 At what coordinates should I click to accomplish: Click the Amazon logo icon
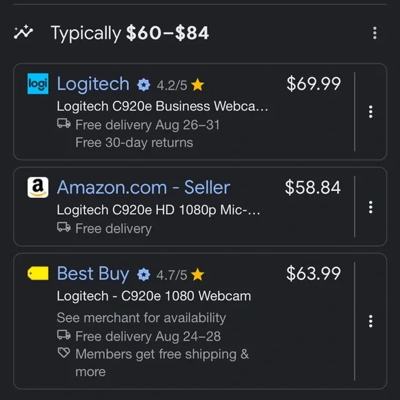tap(38, 188)
